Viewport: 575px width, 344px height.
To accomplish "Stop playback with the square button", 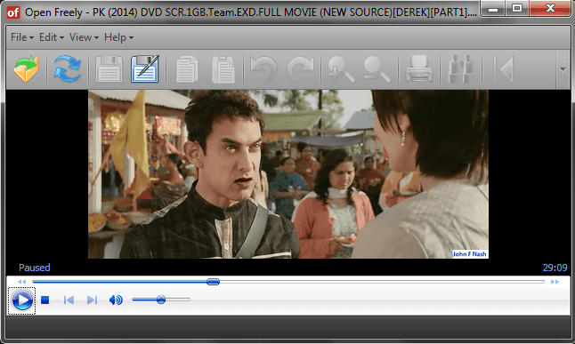I will [45, 300].
